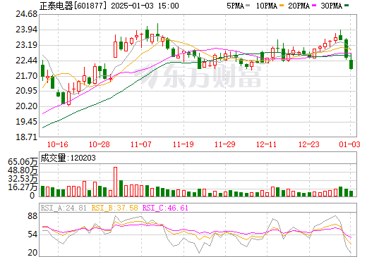
Task: Click the RSI_B:37.58 indicator label
Action: pos(114,208)
